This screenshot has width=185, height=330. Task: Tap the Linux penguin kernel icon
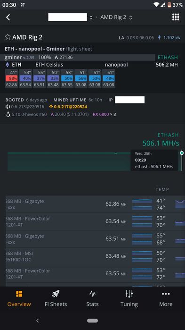8,115
